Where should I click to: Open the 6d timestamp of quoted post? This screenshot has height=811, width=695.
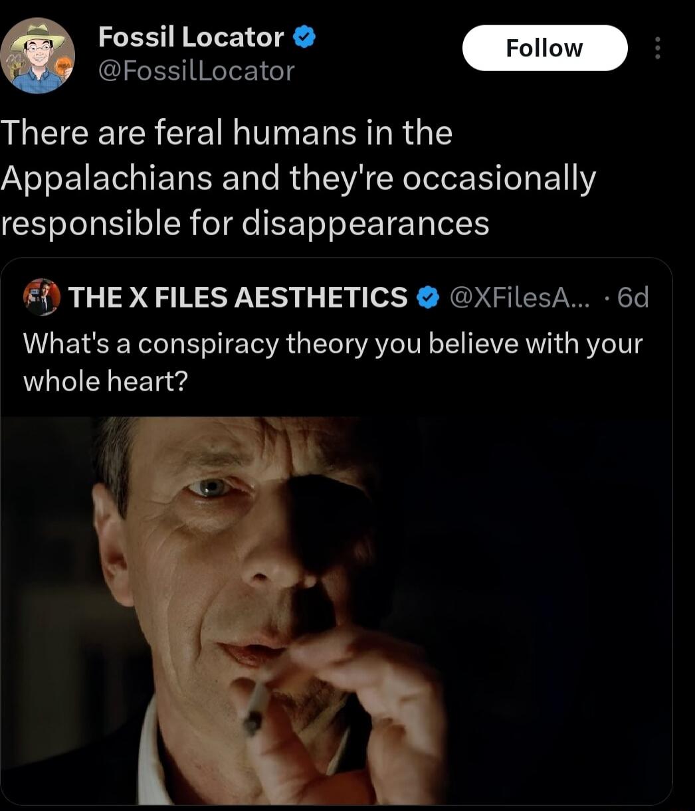pos(632,298)
